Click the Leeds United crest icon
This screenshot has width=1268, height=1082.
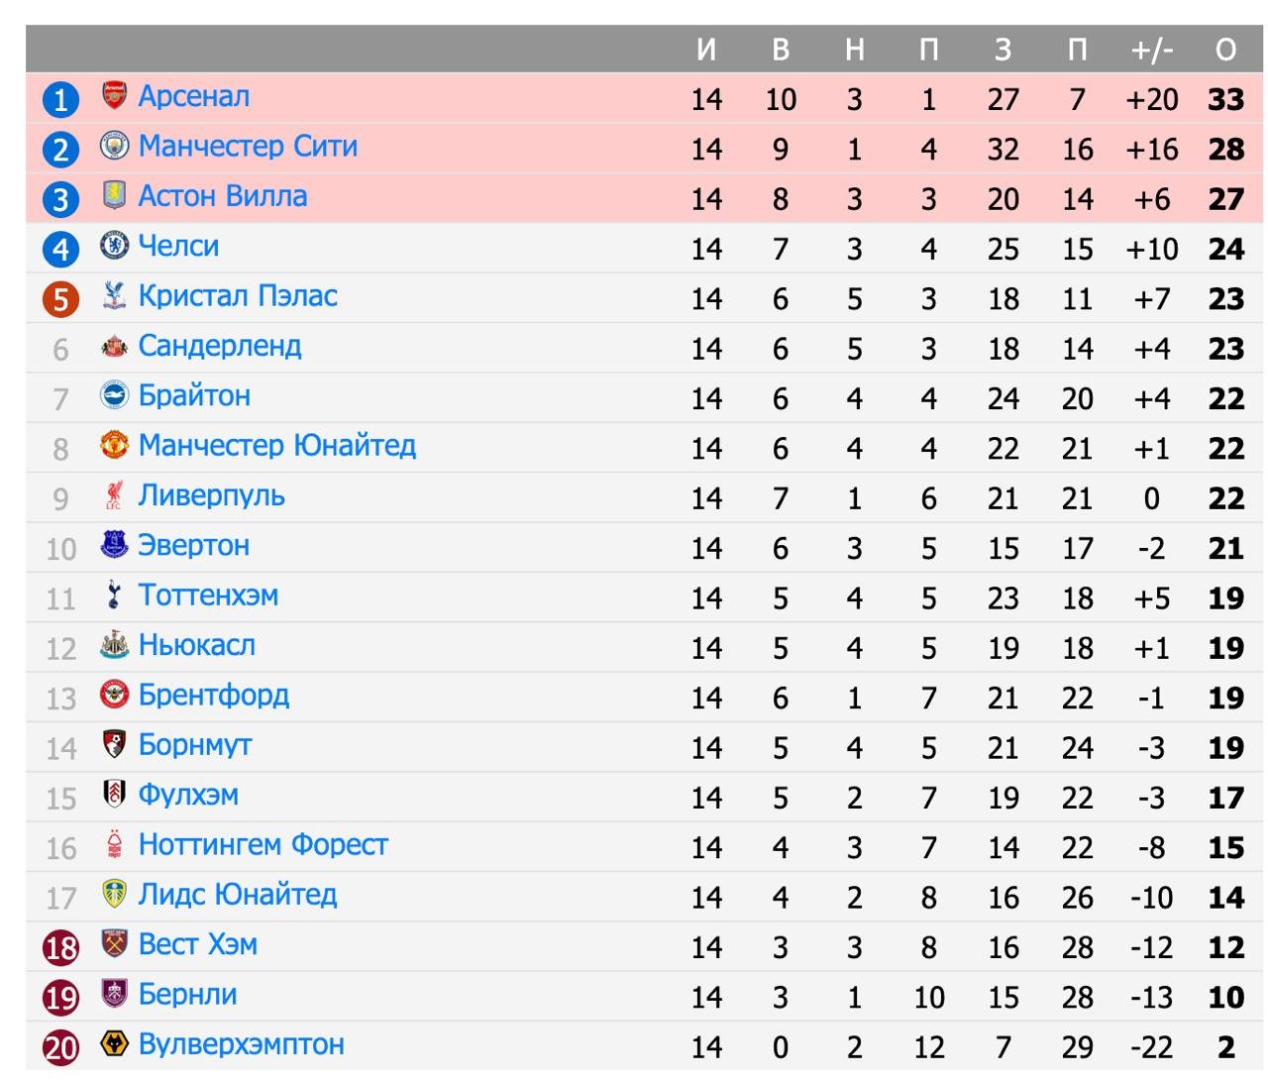coord(115,894)
